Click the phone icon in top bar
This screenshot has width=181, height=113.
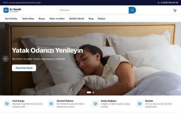point(159,3)
